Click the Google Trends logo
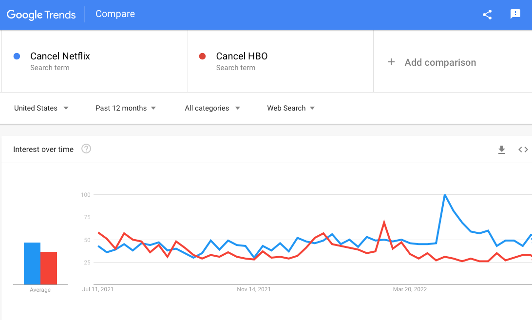The height and width of the screenshot is (320, 532). pyautogui.click(x=41, y=15)
